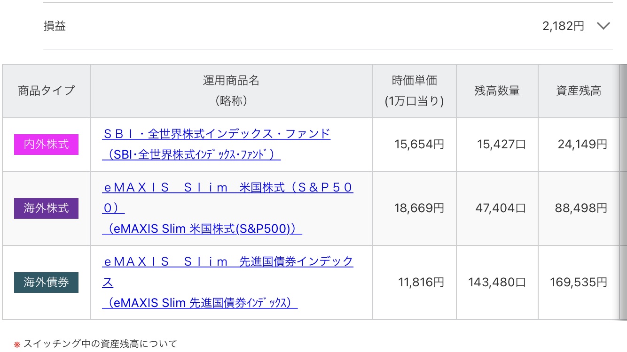Click the purple 海外株式 type badge
Image resolution: width=627 pixels, height=352 pixels.
pyautogui.click(x=46, y=208)
